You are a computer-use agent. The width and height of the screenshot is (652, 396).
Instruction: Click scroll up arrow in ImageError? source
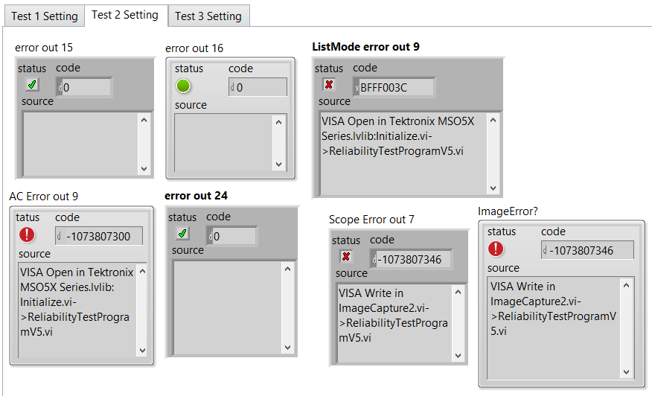click(626, 285)
